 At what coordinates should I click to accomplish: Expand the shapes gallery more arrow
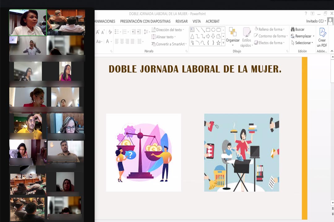click(x=223, y=43)
